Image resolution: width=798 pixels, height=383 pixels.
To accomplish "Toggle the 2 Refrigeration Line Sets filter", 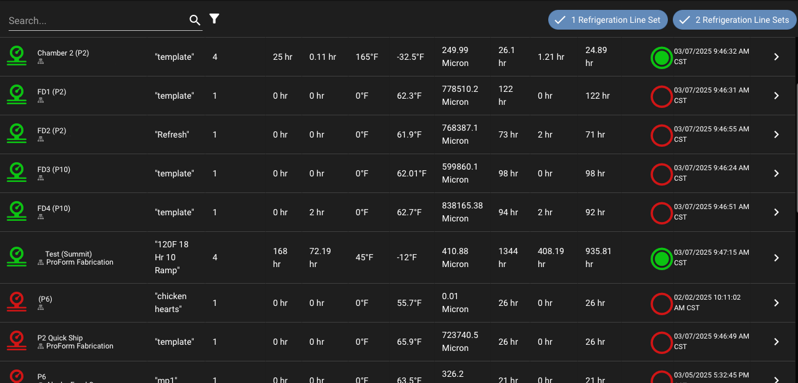I will click(x=734, y=20).
